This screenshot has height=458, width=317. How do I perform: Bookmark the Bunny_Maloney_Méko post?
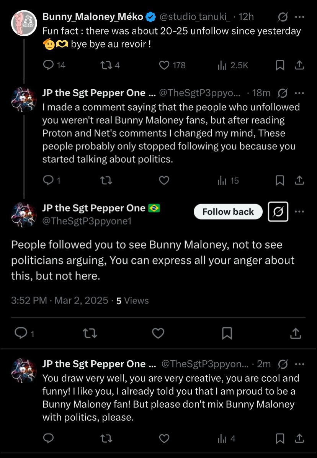(280, 66)
